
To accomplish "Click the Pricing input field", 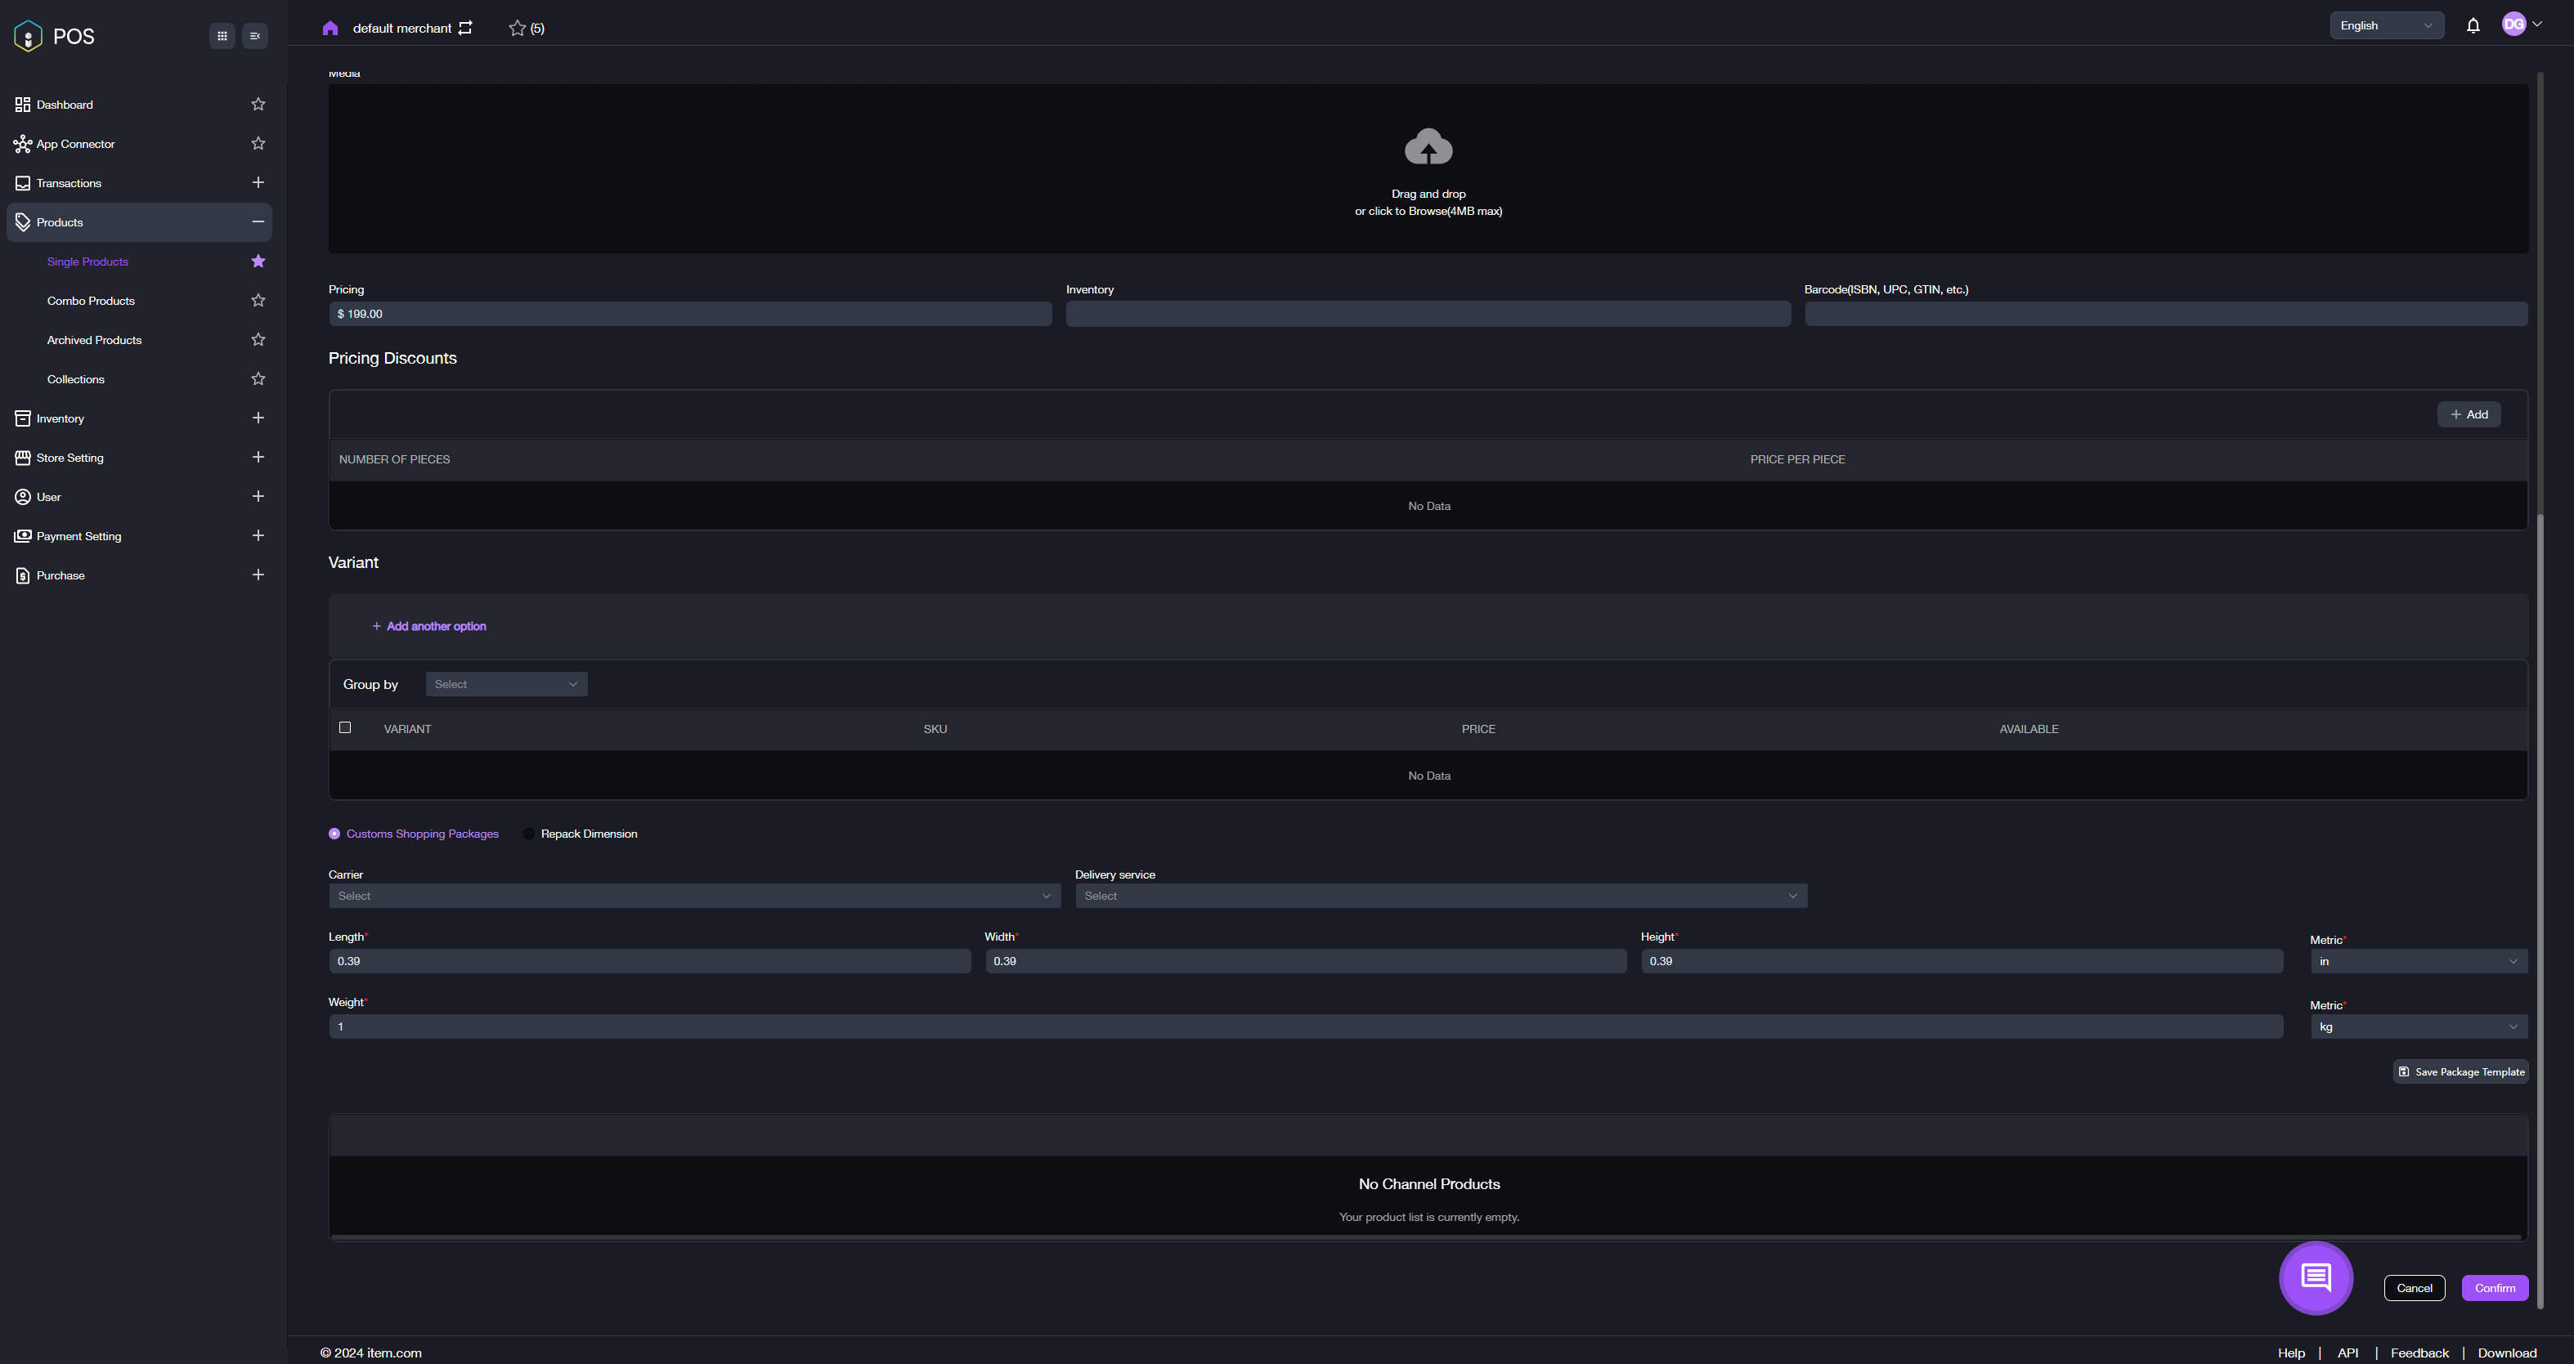I will (x=689, y=314).
